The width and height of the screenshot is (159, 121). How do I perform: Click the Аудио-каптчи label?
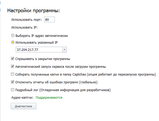[x=22, y=98]
